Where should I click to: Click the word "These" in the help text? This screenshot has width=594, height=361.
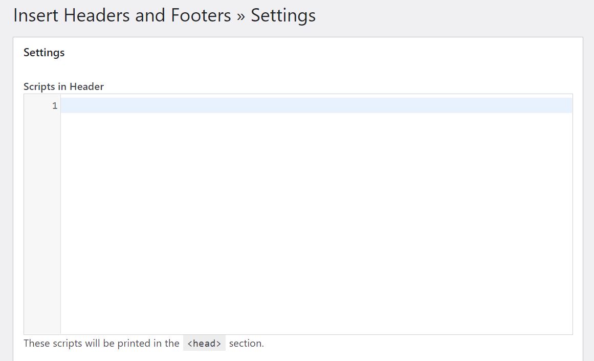coord(37,343)
